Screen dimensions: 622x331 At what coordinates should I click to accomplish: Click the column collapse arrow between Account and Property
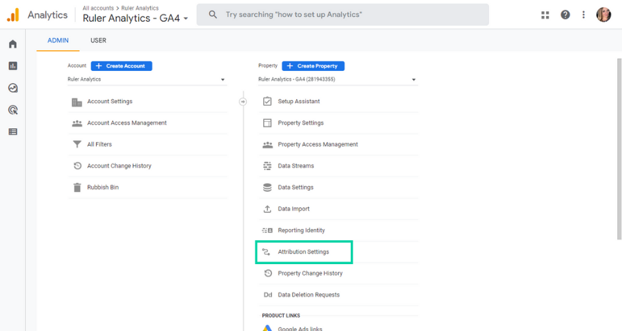[x=243, y=101]
